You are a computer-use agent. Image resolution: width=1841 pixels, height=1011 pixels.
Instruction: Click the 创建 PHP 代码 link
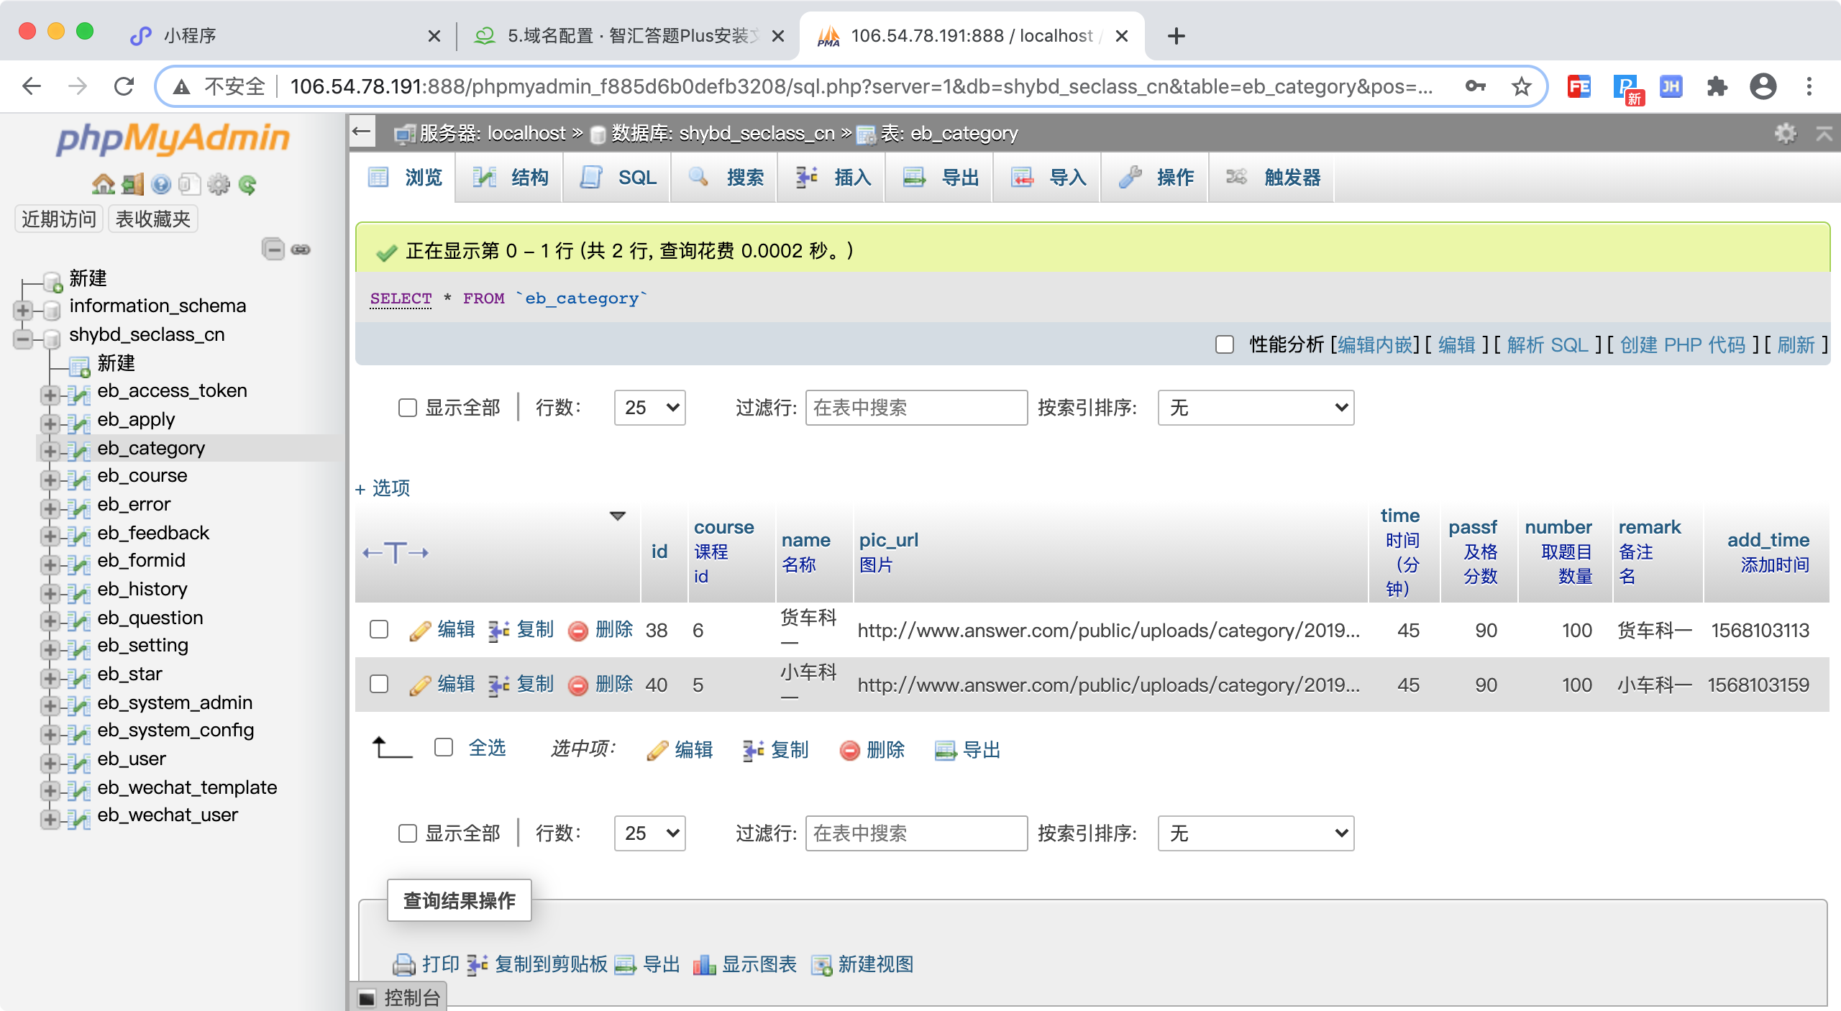click(x=1682, y=345)
